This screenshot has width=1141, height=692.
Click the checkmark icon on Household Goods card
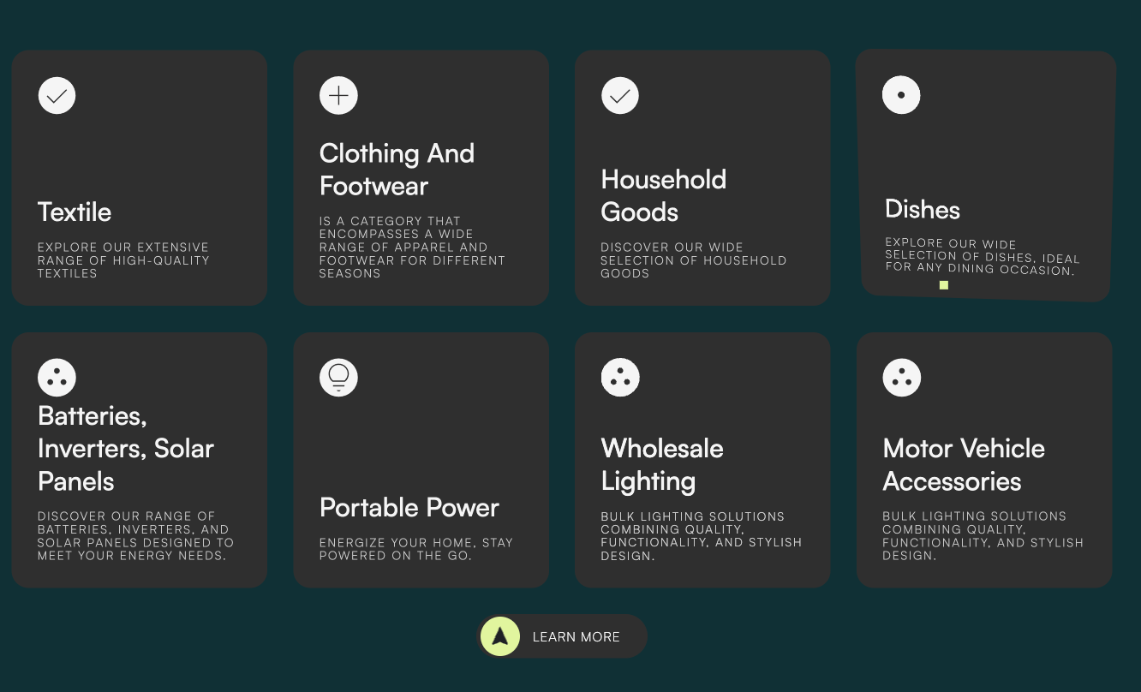point(620,96)
